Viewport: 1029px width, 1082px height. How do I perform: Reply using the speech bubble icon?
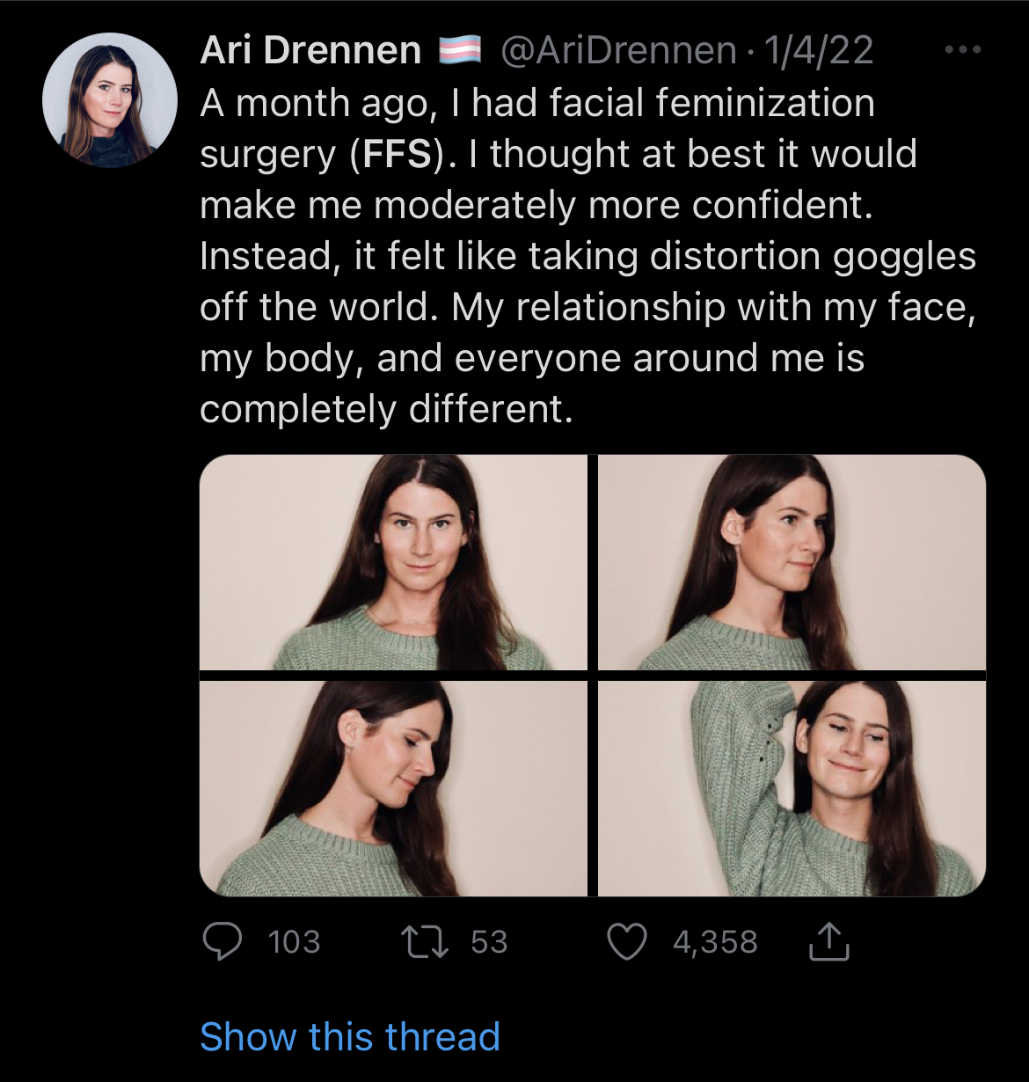(x=223, y=942)
